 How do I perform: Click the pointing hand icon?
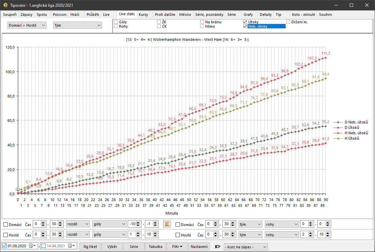click(x=218, y=247)
